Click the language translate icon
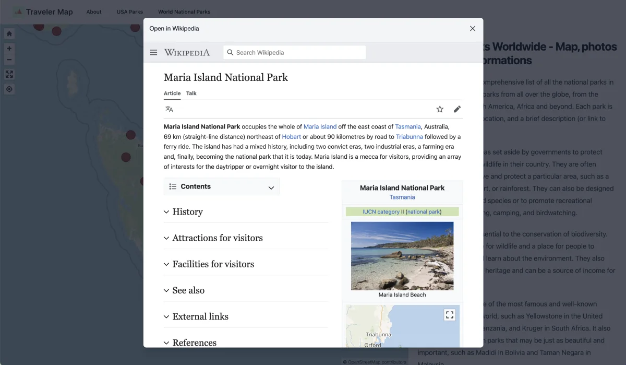 click(169, 109)
